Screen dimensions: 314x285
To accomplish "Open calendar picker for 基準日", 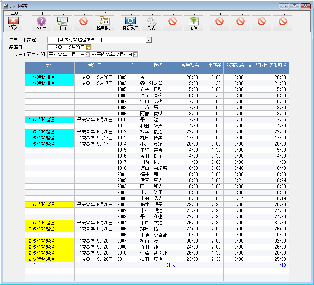I will pos(88,47).
